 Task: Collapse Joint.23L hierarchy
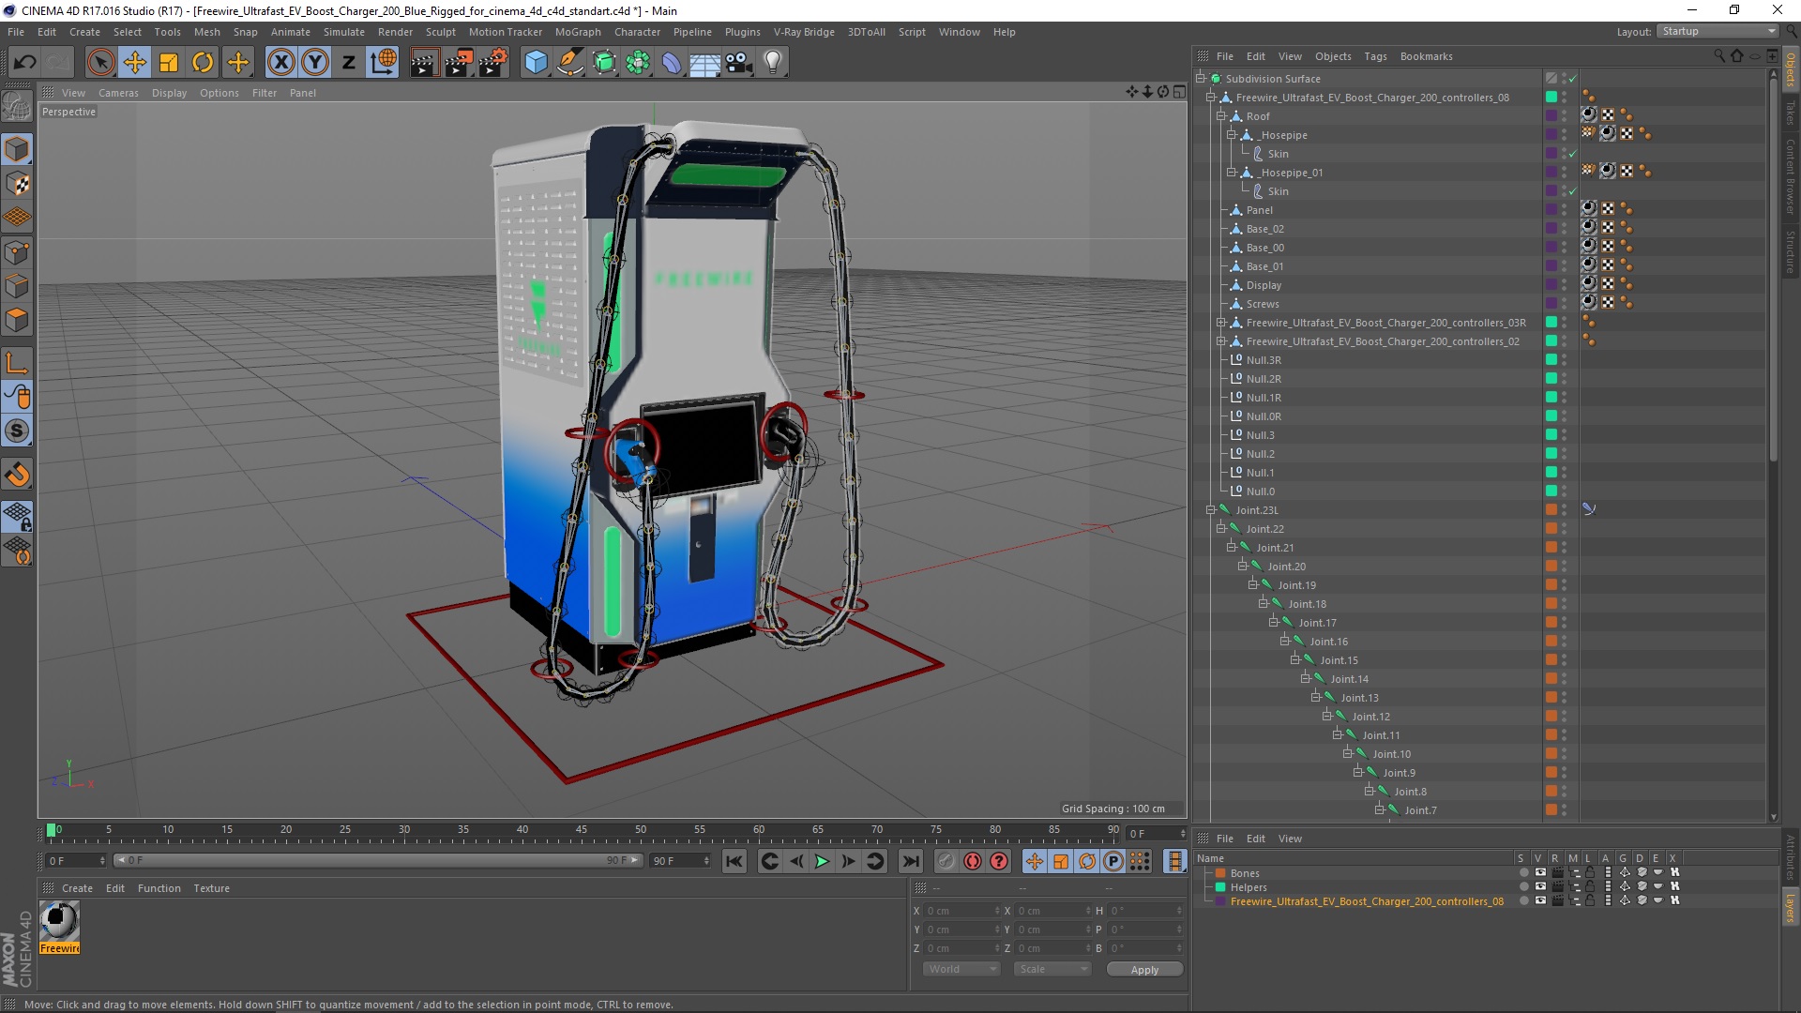(1211, 510)
